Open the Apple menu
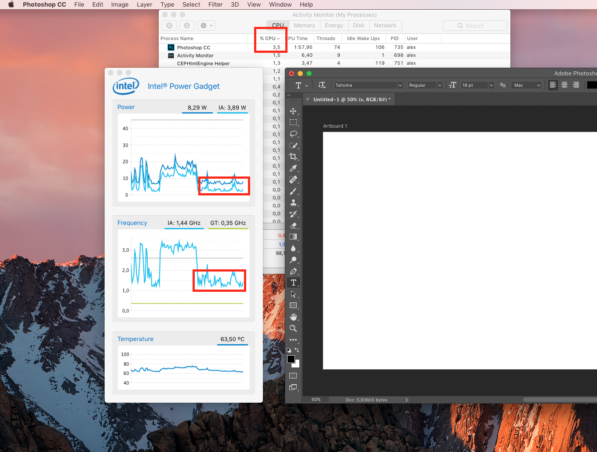The image size is (597, 452). [11, 4]
